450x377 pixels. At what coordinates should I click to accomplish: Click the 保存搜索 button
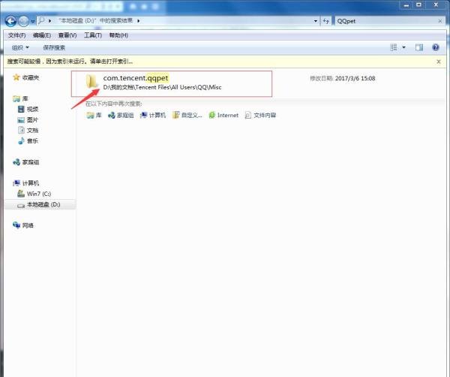point(54,48)
